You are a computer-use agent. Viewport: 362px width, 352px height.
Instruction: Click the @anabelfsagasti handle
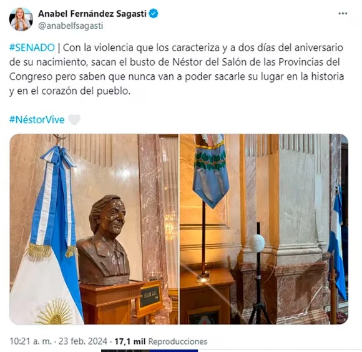click(x=71, y=26)
